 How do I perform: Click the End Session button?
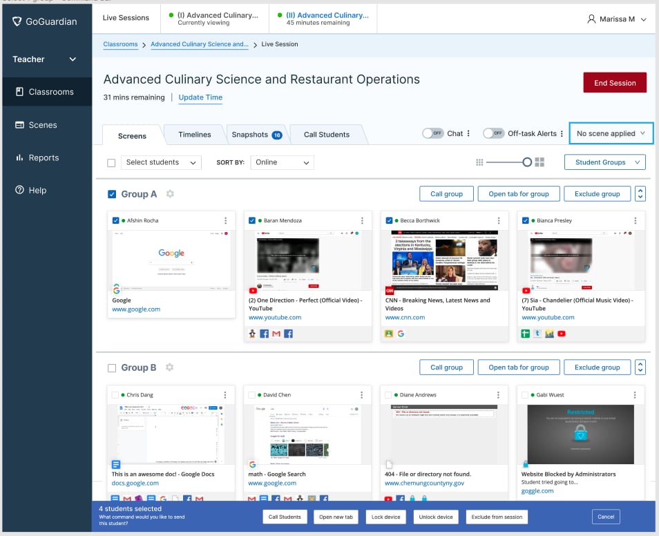click(615, 83)
